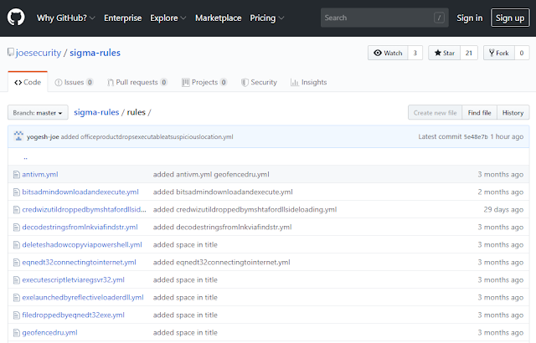
Task: Click the file icon for exelaunchedbyreflectiveloaderdll.yml
Action: (17, 298)
